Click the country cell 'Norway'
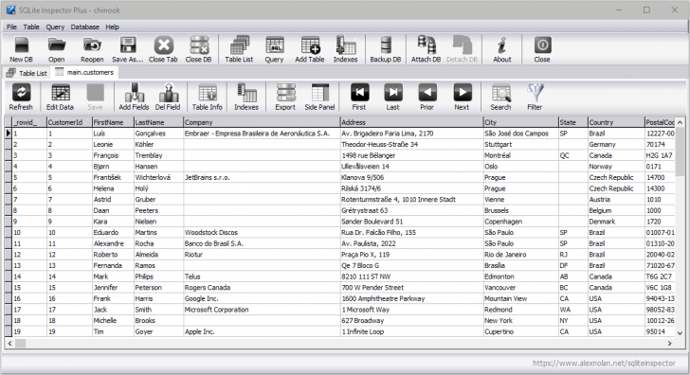 [x=616, y=167]
